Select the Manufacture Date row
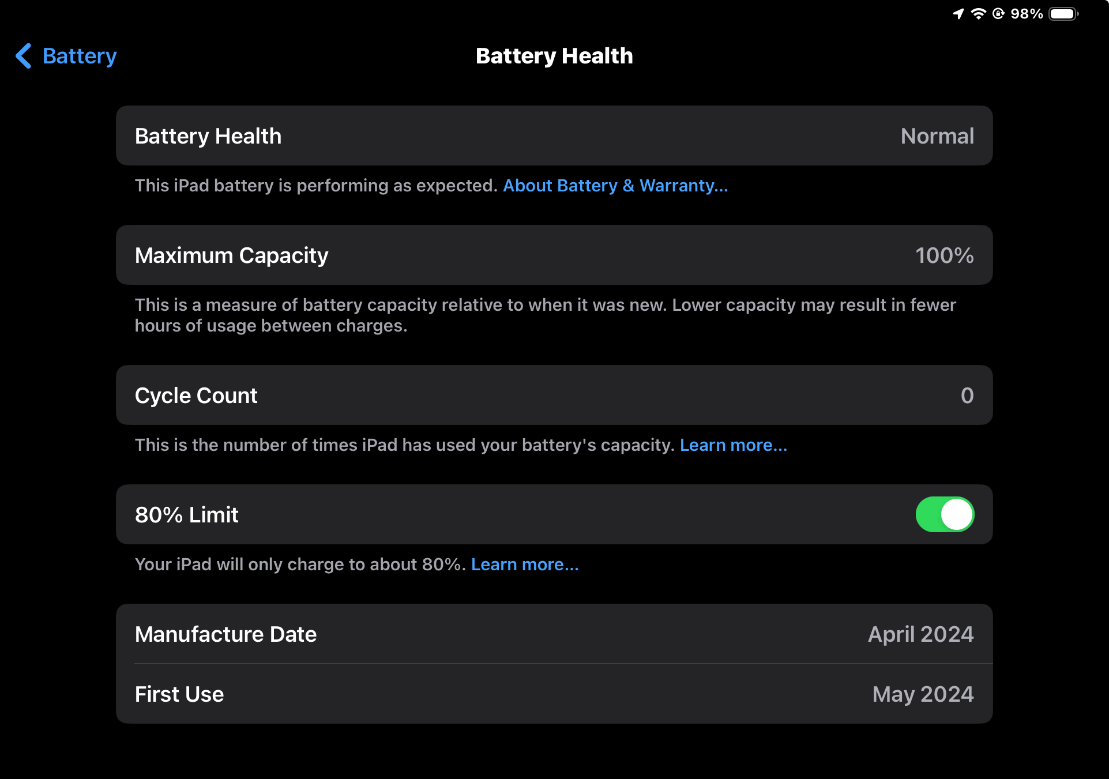 554,634
